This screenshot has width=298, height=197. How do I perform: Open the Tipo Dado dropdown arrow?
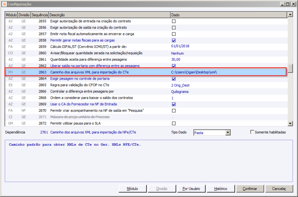point(228,133)
